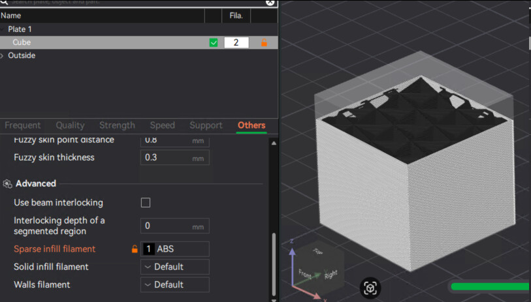Click the Fuzzy skin thickness label
Screen dimensions: 531x302
(54, 158)
